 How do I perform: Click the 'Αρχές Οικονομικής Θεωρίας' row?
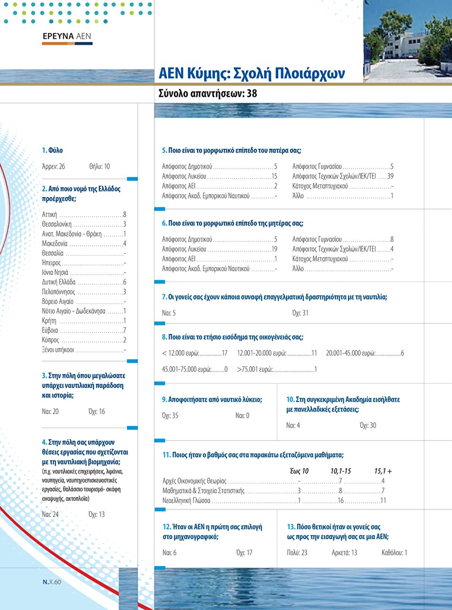[274, 481]
